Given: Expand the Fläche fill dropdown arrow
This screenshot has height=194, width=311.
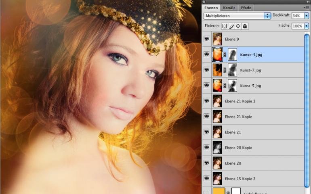Looking at the screenshot, I should pyautogui.click(x=306, y=26).
